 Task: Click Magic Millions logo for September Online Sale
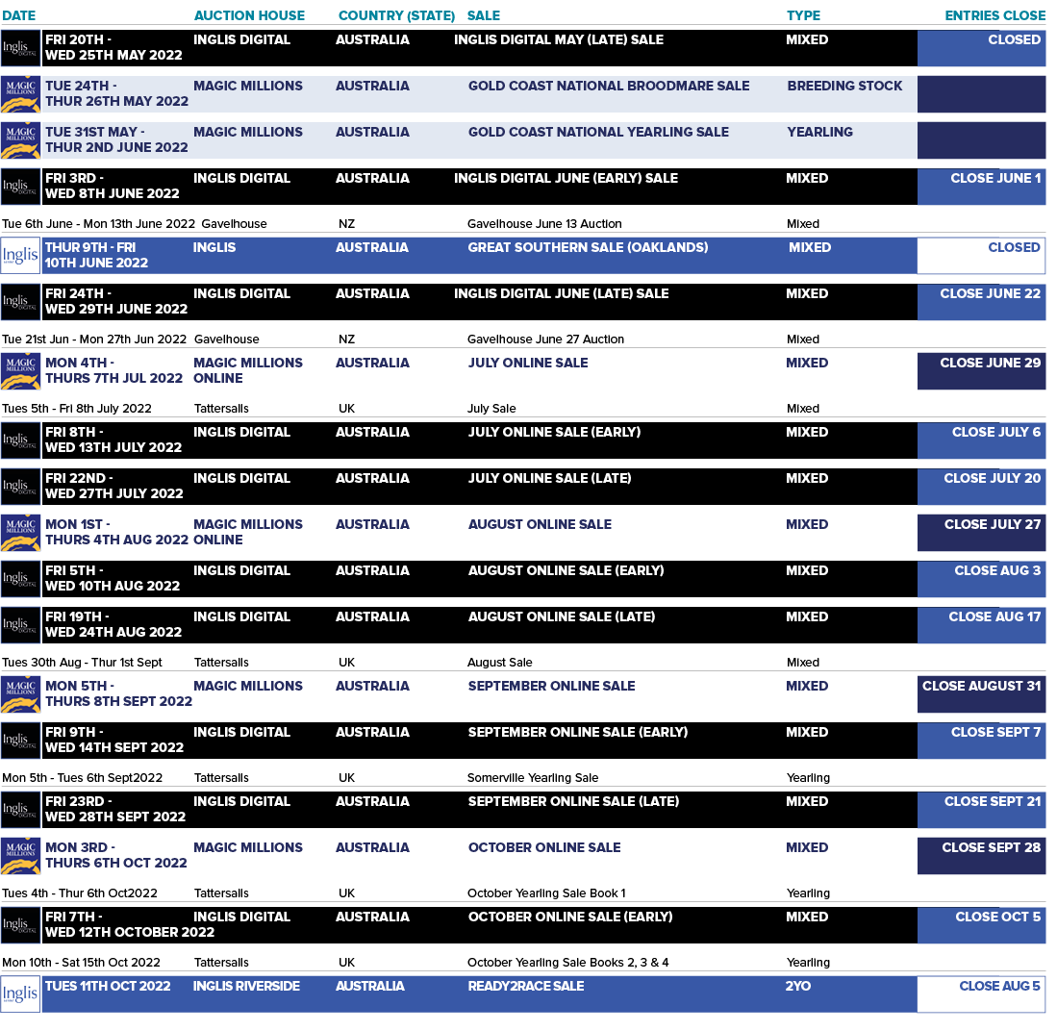tap(20, 694)
